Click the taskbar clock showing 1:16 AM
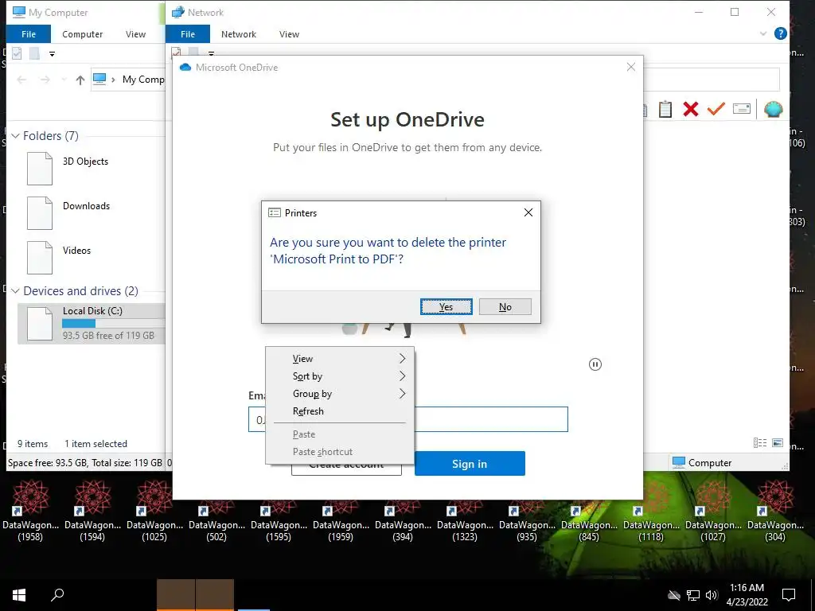815x611 pixels. (747, 595)
